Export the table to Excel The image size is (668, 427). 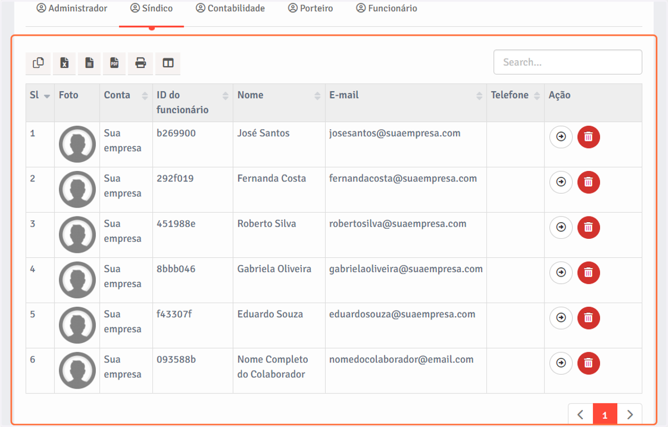pos(64,63)
